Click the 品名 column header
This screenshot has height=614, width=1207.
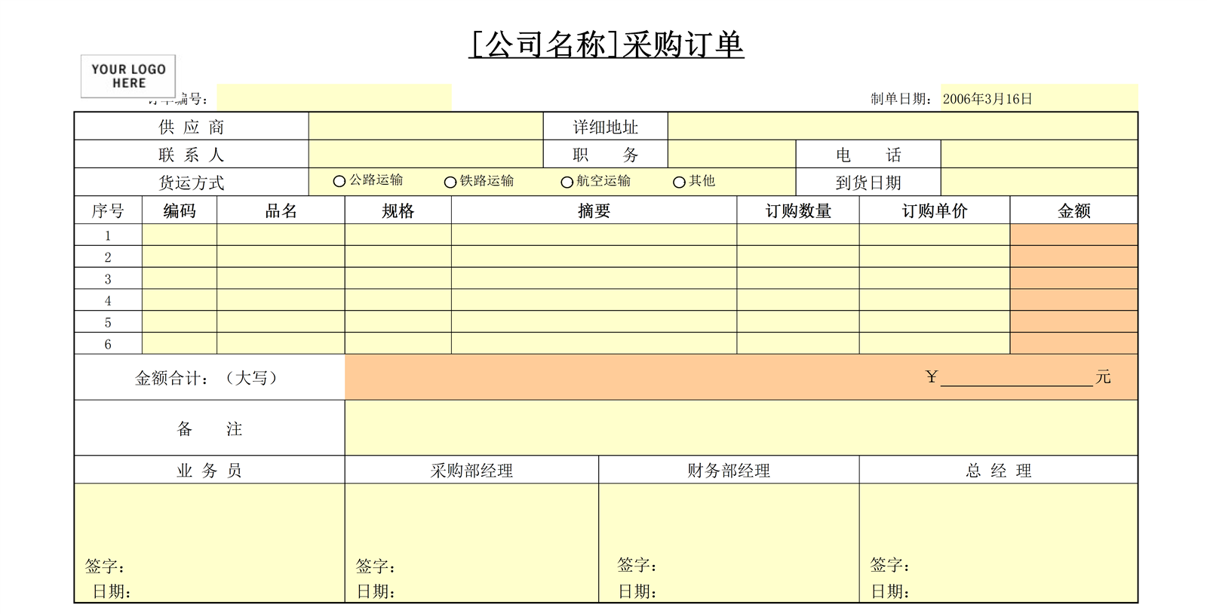[281, 210]
